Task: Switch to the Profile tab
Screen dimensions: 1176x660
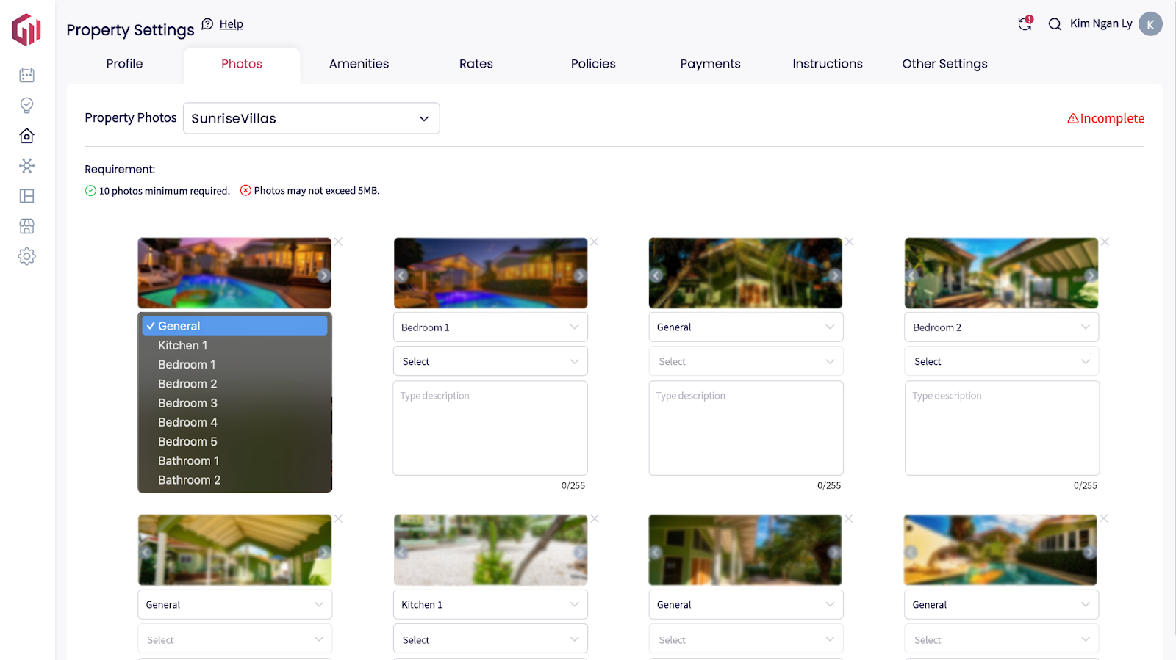Action: click(125, 64)
